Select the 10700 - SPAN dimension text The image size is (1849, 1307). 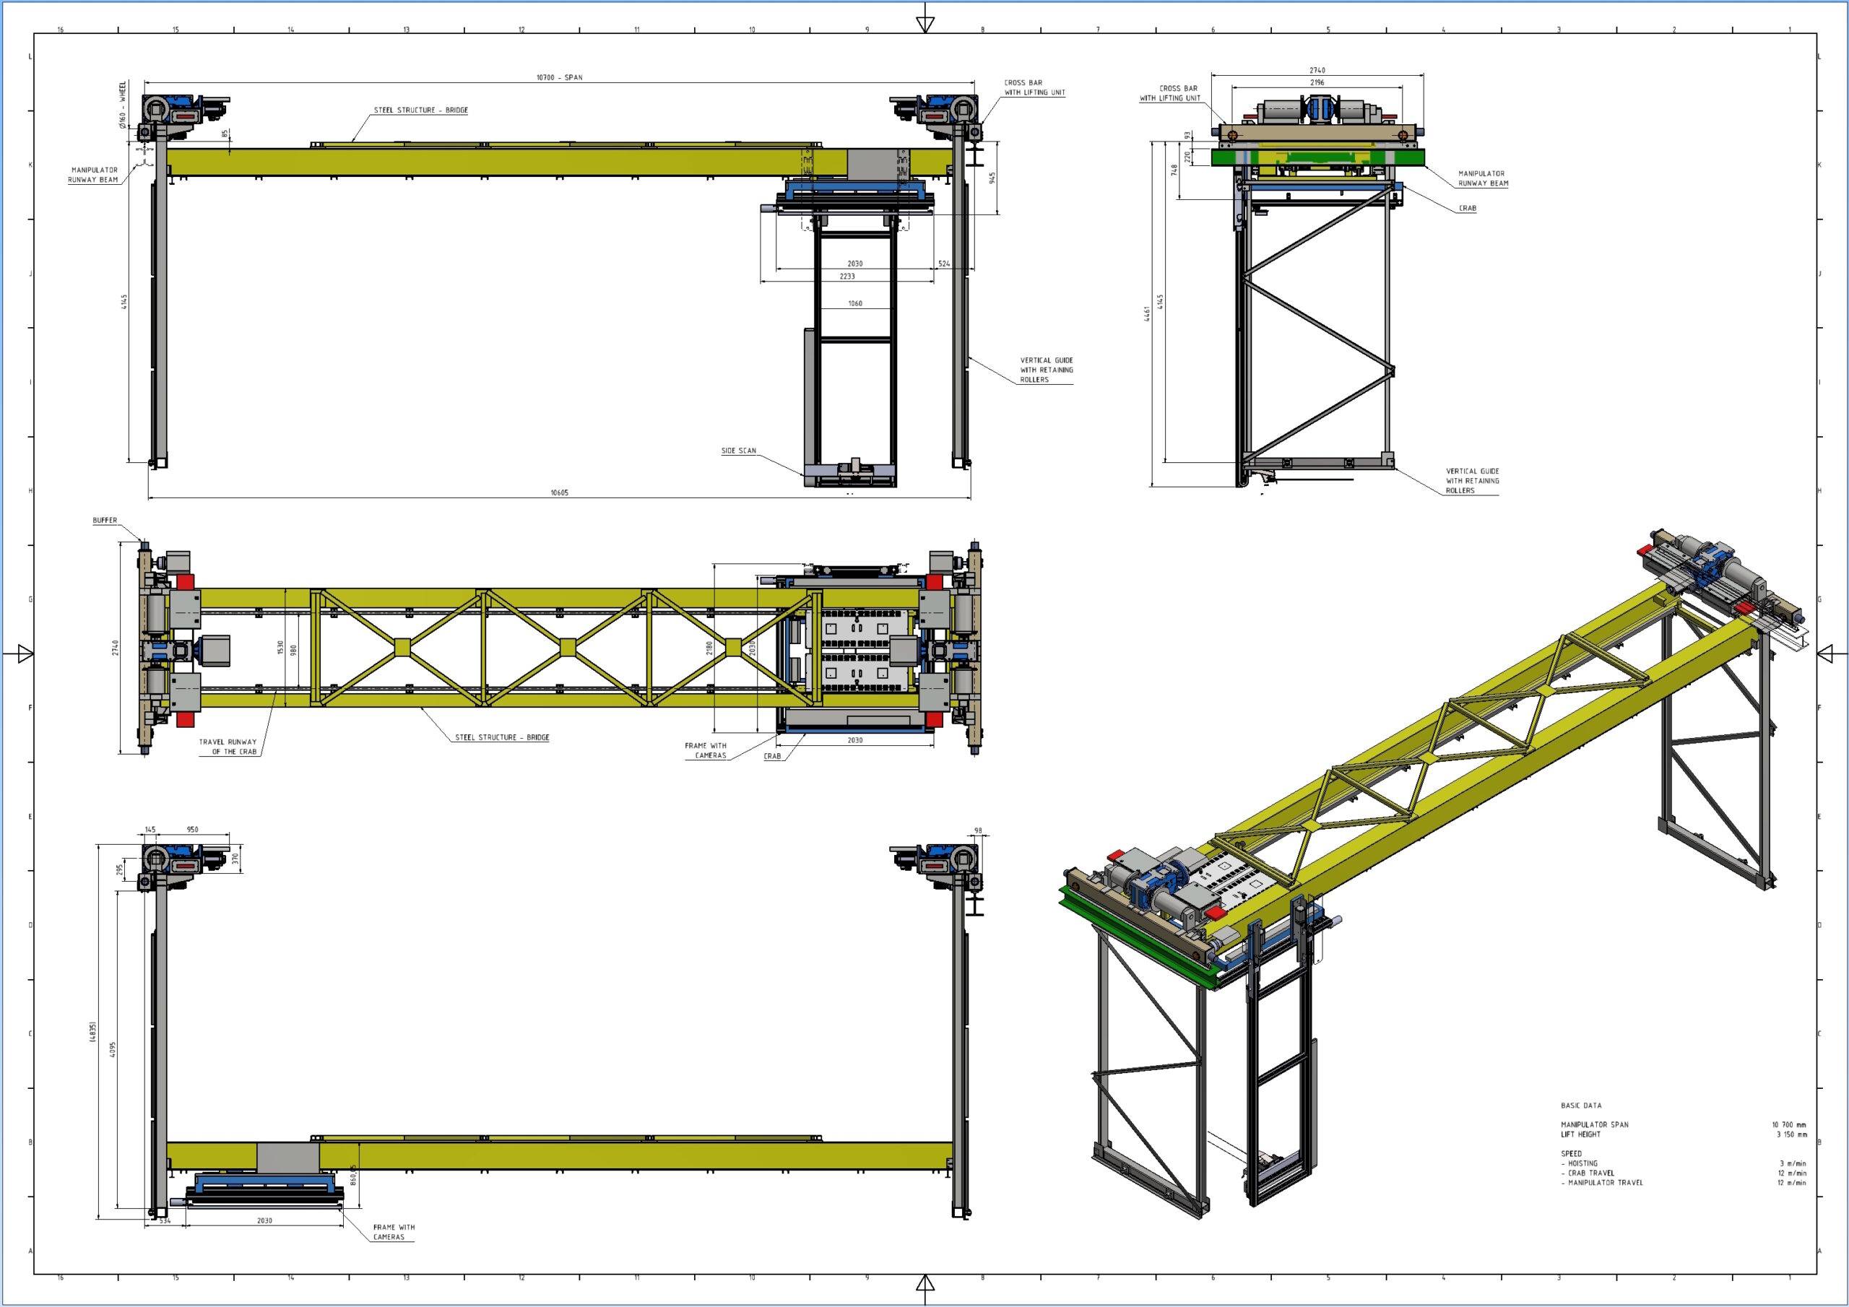click(559, 78)
